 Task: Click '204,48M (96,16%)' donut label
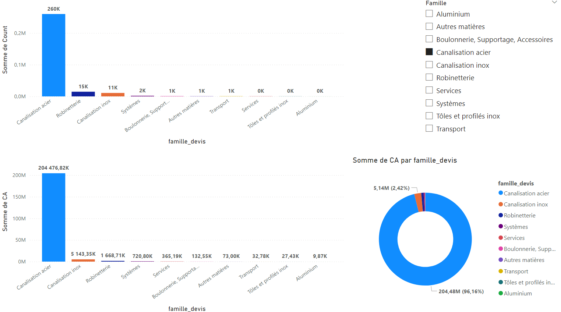coord(461,291)
